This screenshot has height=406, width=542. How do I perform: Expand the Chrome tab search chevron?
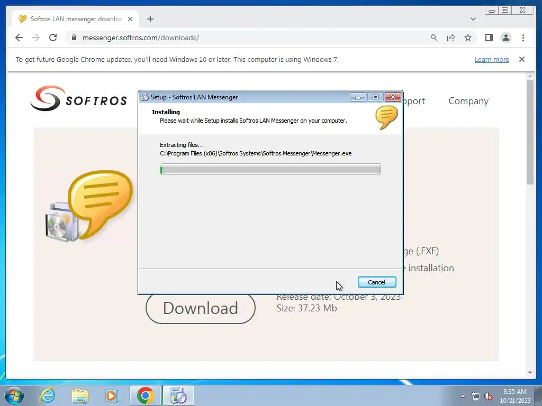pyautogui.click(x=473, y=19)
